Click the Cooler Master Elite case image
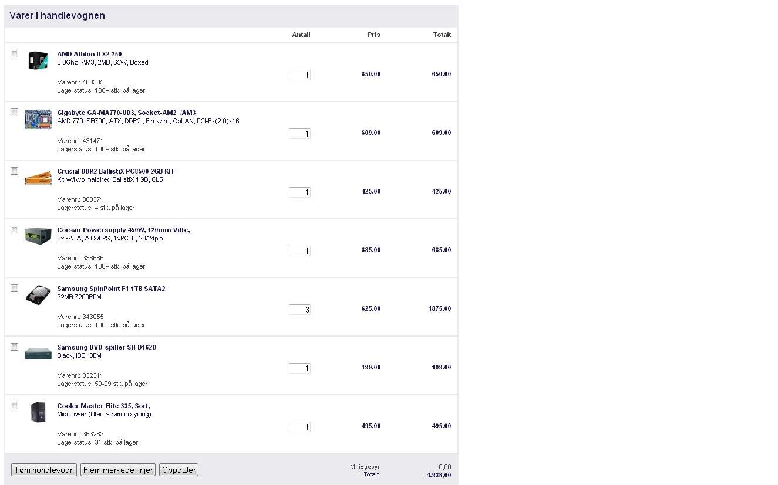This screenshot has height=485, width=778. 38,412
